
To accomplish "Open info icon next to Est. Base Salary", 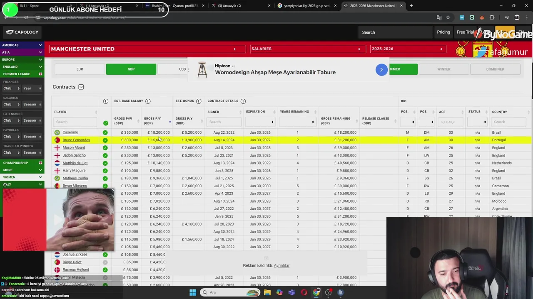I will [x=148, y=101].
